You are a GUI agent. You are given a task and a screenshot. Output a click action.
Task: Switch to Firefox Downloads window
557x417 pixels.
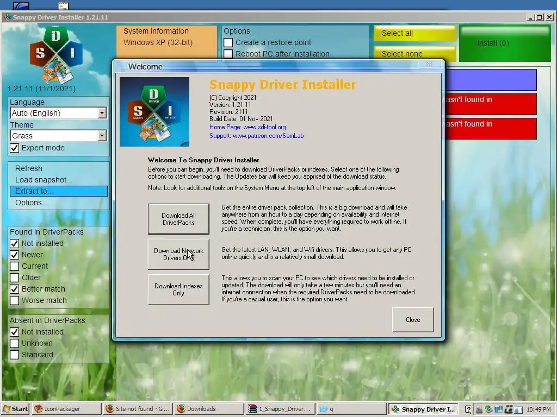tap(209, 409)
